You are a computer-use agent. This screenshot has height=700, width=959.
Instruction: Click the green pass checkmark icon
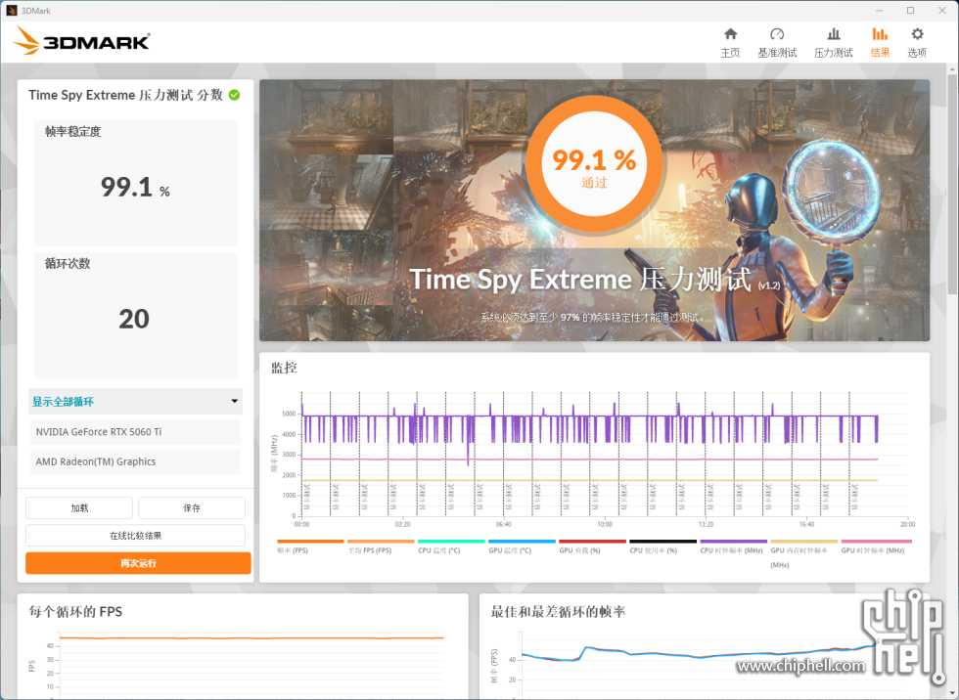click(234, 95)
